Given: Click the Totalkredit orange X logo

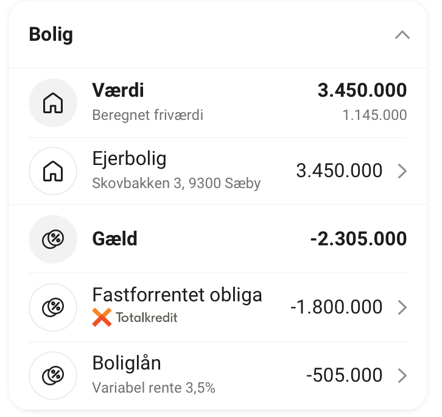Looking at the screenshot, I should (x=102, y=317).
